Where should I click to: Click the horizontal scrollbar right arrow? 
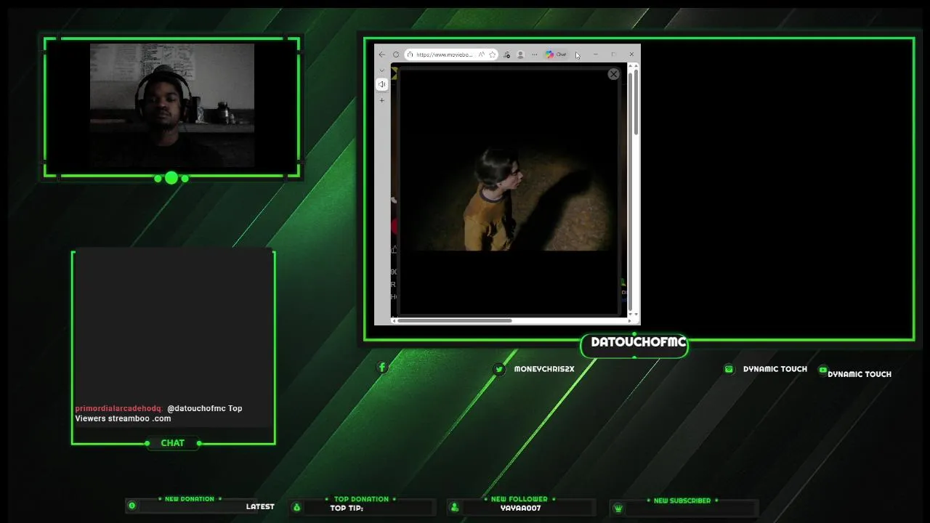(x=628, y=320)
